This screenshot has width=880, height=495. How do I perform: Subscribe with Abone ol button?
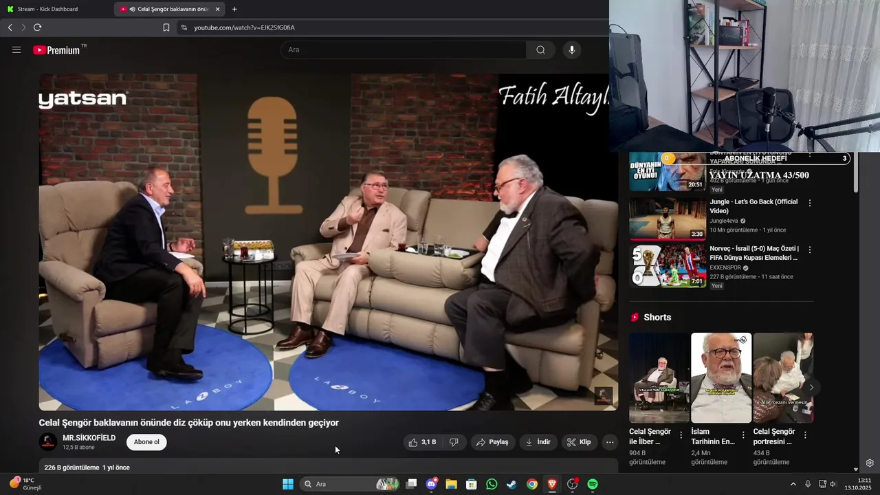[x=146, y=442]
